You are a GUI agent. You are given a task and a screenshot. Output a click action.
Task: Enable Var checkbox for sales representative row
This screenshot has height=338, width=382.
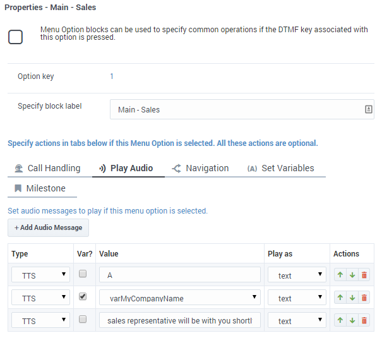click(82, 320)
